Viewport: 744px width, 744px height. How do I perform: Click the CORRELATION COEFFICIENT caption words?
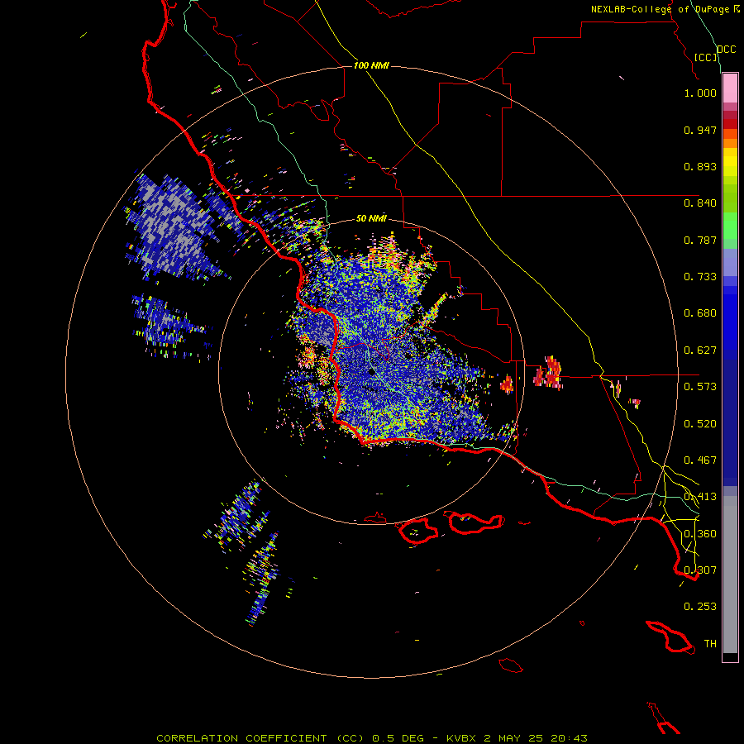(x=241, y=738)
